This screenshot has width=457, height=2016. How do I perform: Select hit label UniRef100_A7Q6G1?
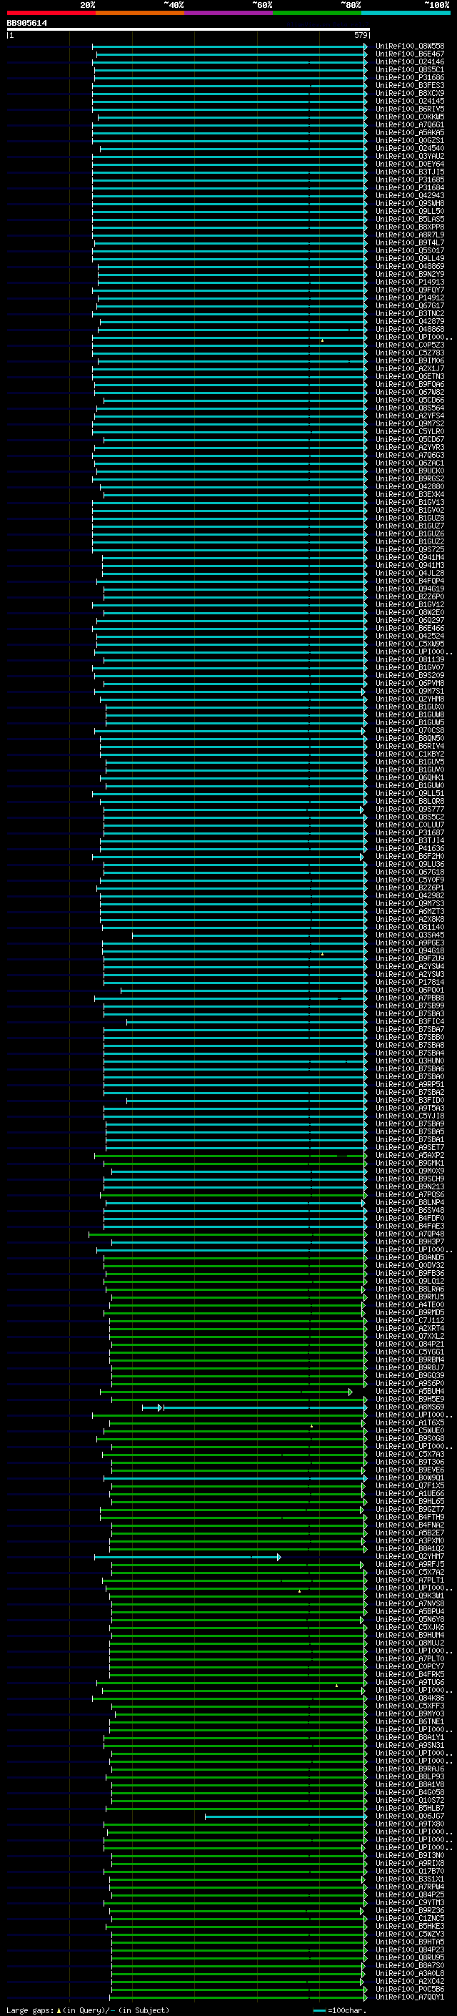coord(409,124)
